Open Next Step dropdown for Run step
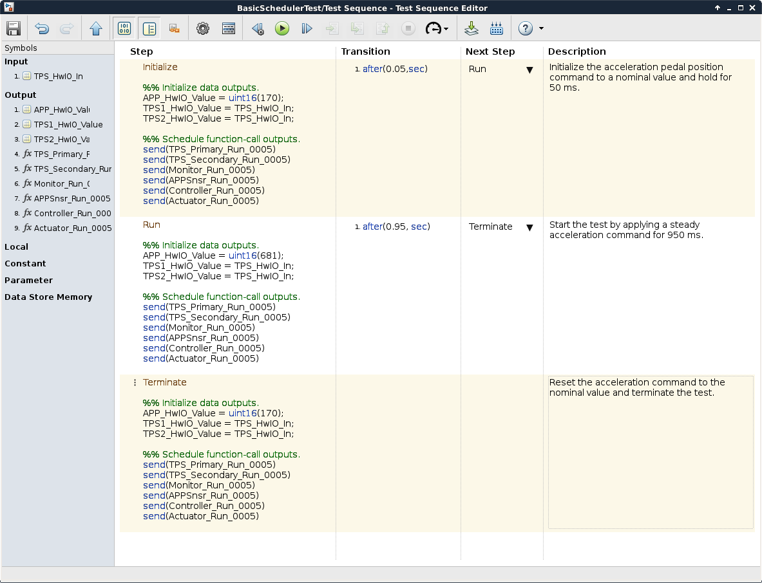 click(x=529, y=227)
